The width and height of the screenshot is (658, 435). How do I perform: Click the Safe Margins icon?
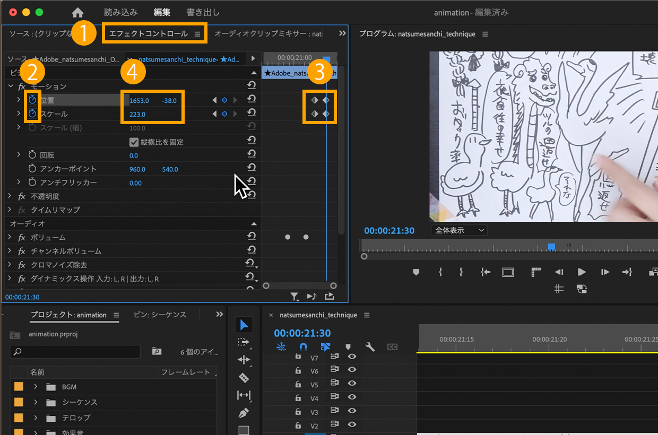tap(508, 272)
